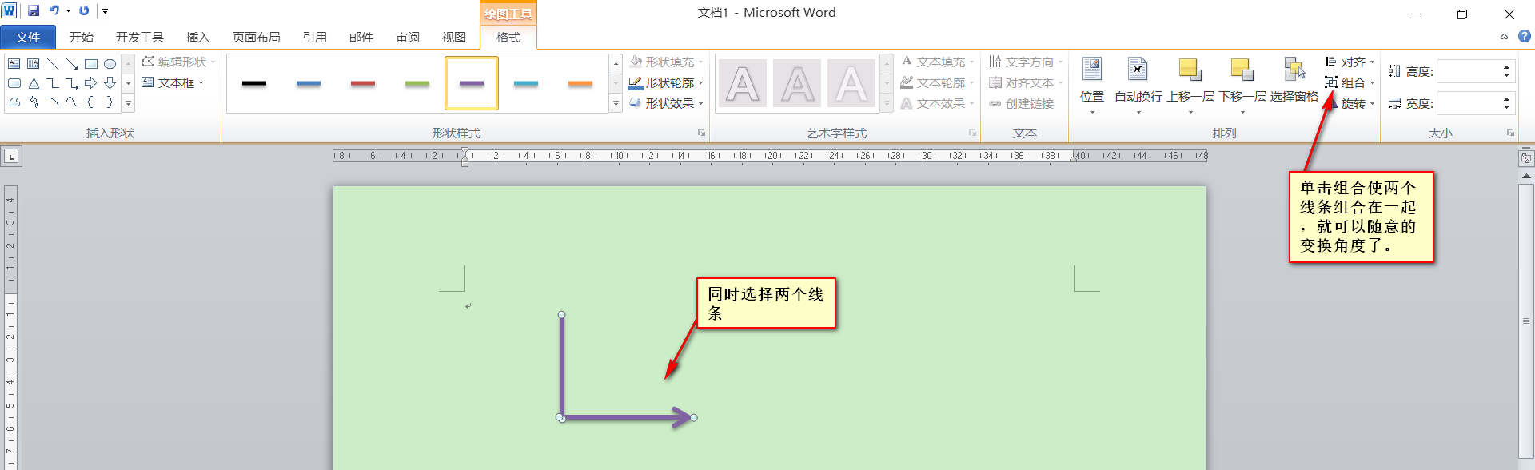Apply the black line shape style
This screenshot has width=1535, height=470.
[x=254, y=83]
